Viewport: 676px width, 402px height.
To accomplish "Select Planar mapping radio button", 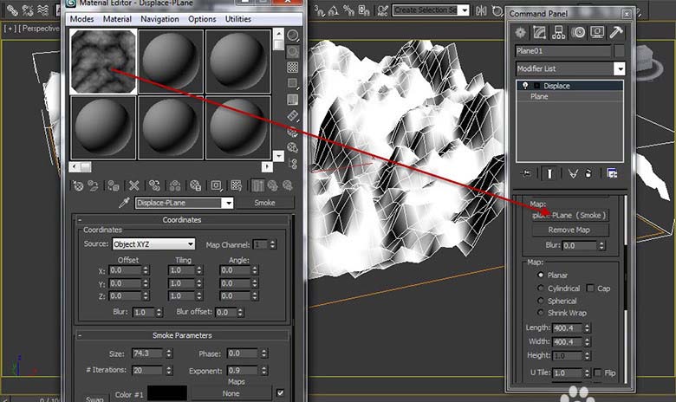I will pos(540,275).
